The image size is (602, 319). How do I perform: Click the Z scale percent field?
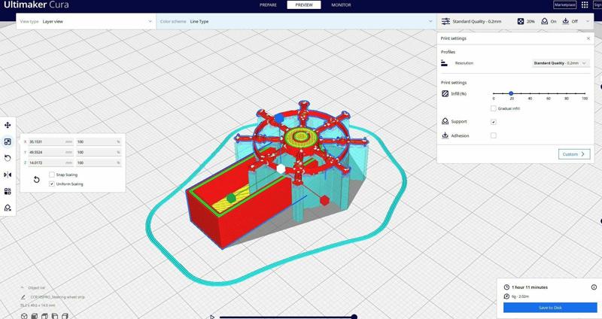99,163
